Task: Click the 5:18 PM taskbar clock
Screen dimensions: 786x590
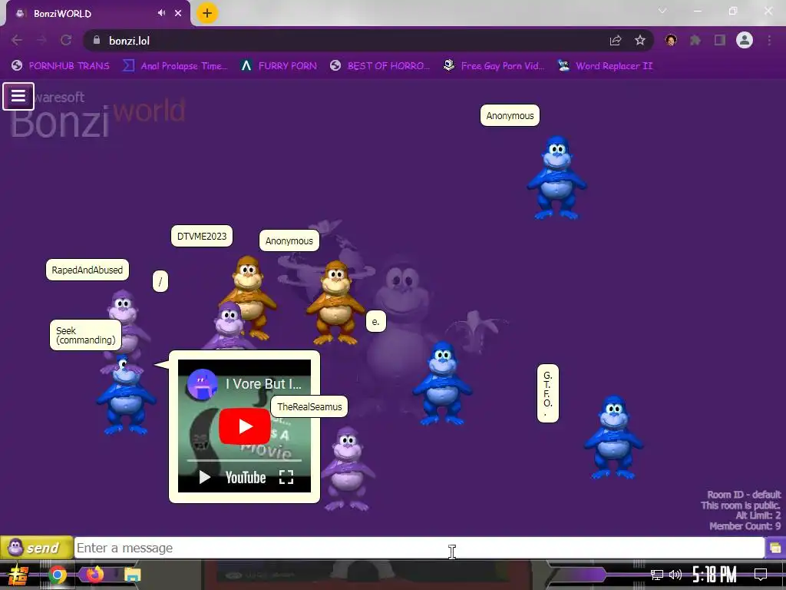Action: [715, 575]
